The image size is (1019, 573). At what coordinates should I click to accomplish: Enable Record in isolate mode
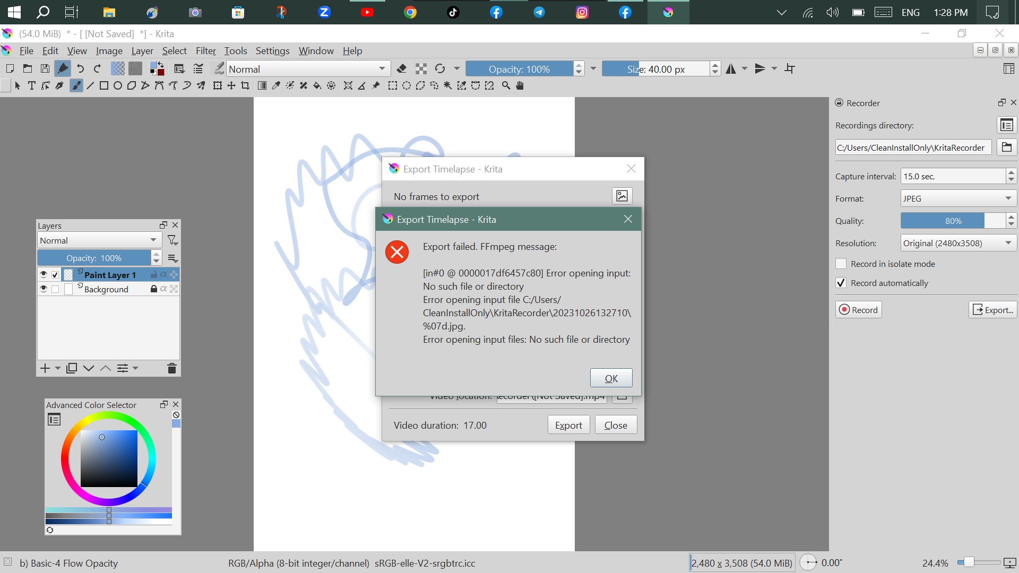pos(841,264)
